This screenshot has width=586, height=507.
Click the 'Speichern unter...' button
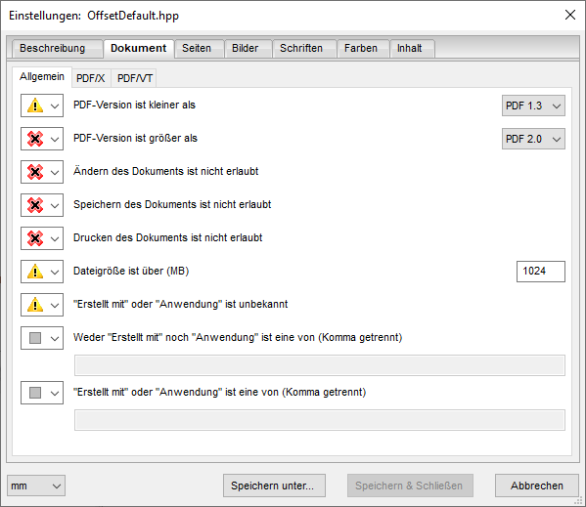point(274,486)
